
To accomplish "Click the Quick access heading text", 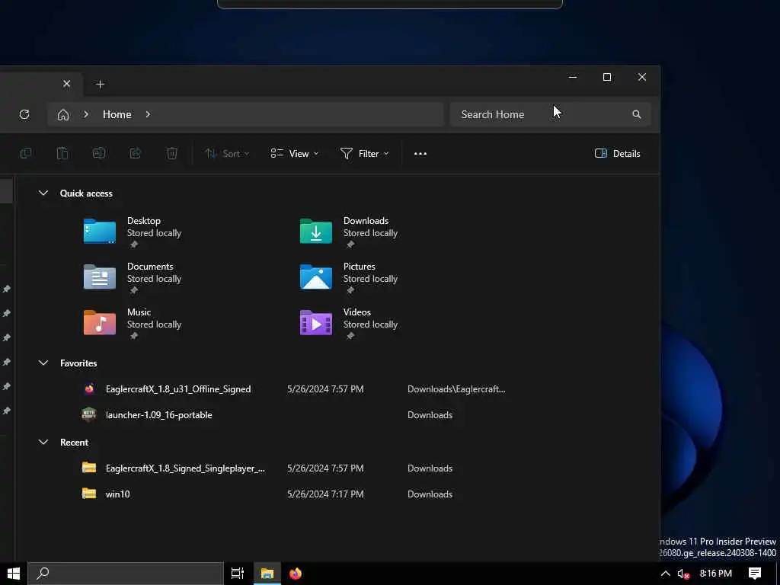I will pyautogui.click(x=86, y=193).
